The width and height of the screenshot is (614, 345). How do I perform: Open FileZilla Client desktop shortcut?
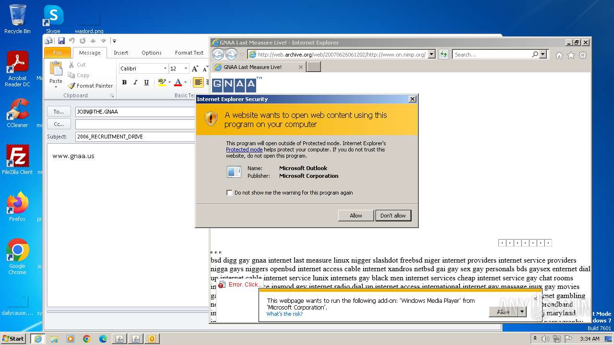(x=17, y=160)
